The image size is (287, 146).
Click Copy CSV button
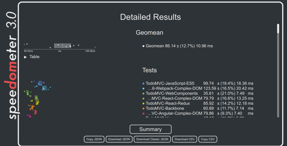[x=208, y=139]
